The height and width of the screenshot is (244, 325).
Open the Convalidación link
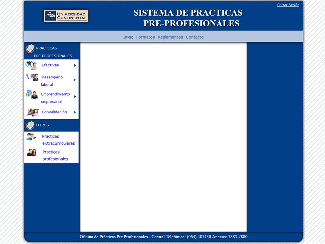[54, 112]
